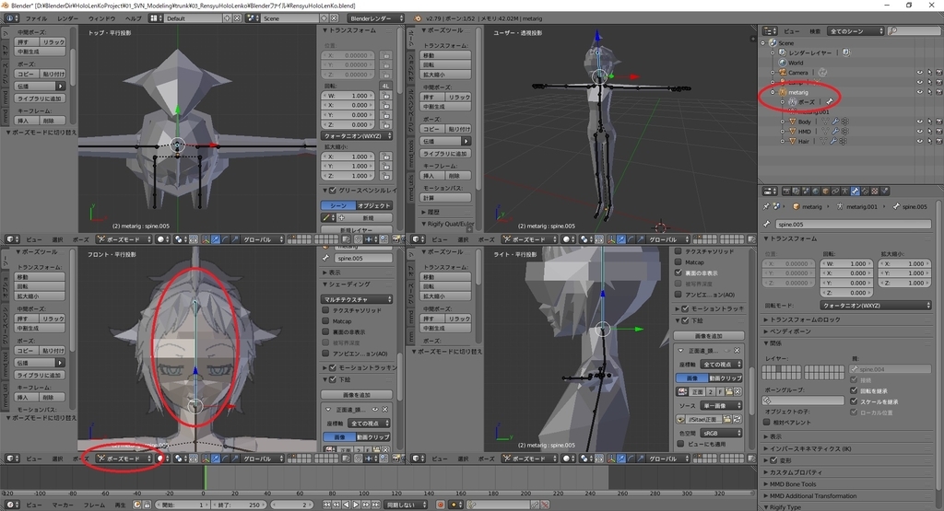Open the Armature data properties tab
This screenshot has height=511, width=944.
[845, 192]
